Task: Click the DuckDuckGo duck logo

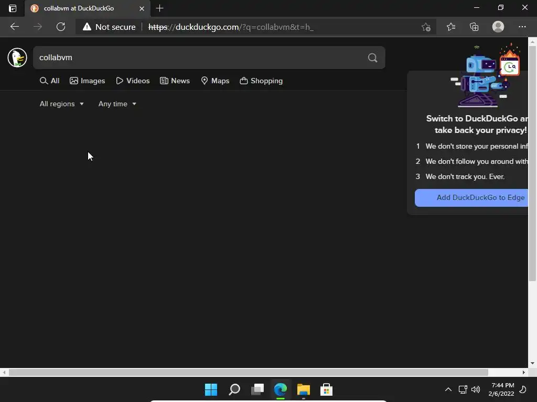Action: 17,58
